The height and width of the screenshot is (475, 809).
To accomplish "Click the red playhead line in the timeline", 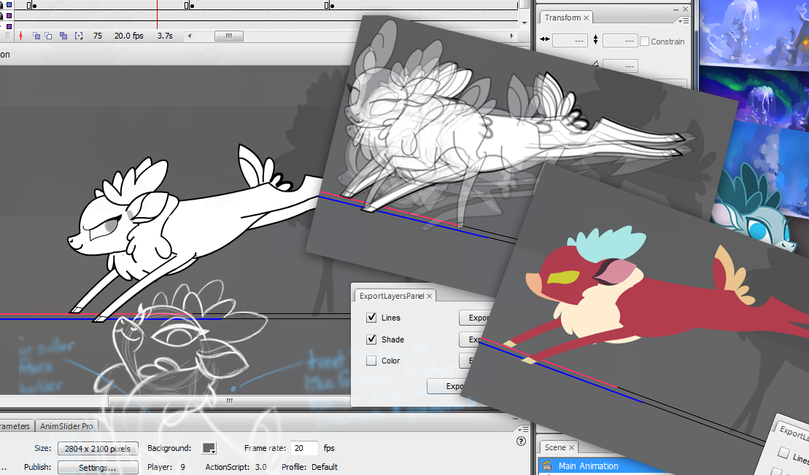I will click(157, 15).
